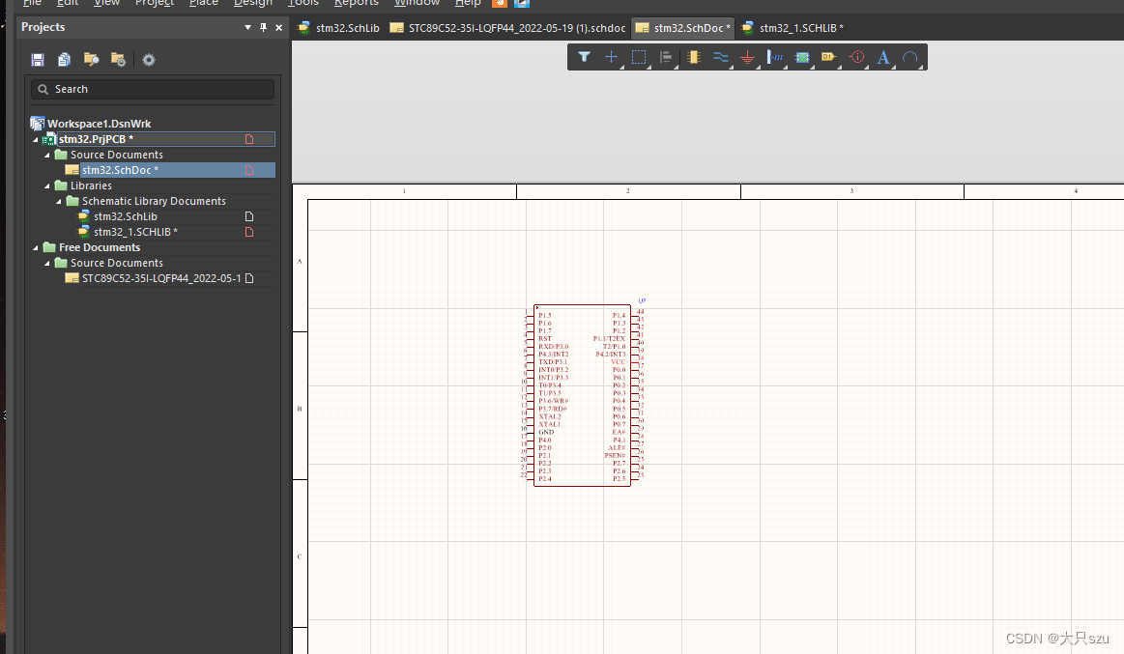Click the sheet symbol placement icon
Screen dimensions: 1124x654
tap(801, 57)
